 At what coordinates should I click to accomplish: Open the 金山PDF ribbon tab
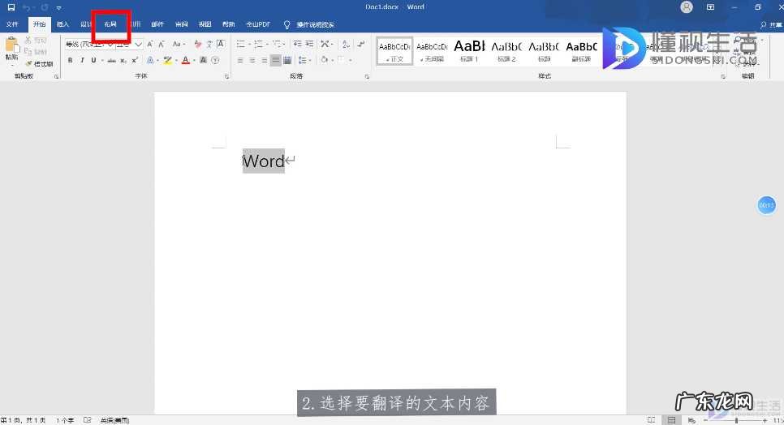tap(258, 24)
